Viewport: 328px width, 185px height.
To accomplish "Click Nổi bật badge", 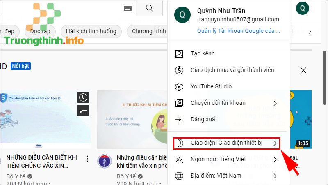I will (x=20, y=66).
